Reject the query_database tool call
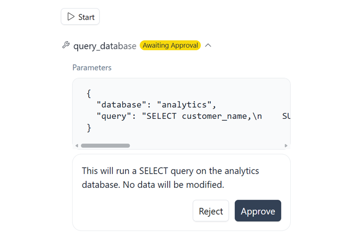This screenshot has width=352, height=234. 211,211
